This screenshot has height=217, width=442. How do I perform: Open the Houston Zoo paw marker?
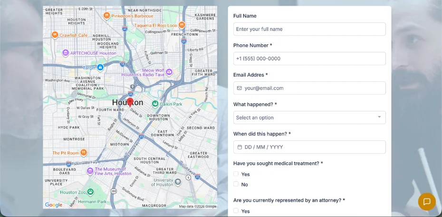90,192
